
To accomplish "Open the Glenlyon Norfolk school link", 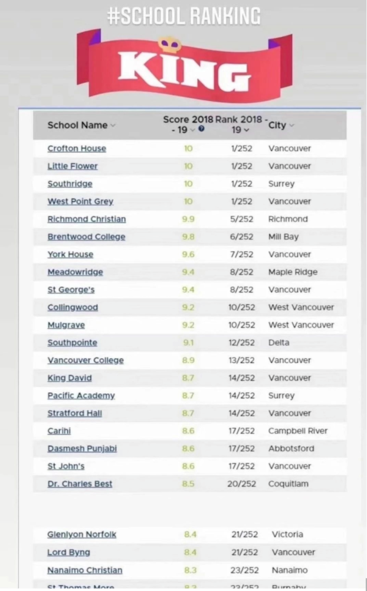I will click(x=82, y=535).
